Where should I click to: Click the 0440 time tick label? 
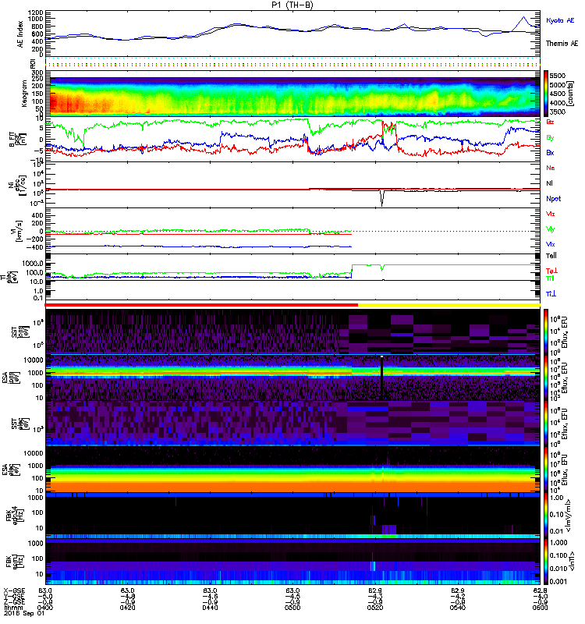coord(210,608)
